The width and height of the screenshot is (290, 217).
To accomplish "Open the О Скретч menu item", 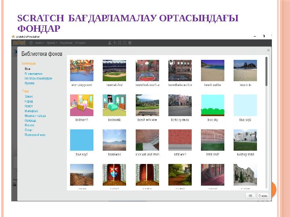I will click(x=80, y=43).
